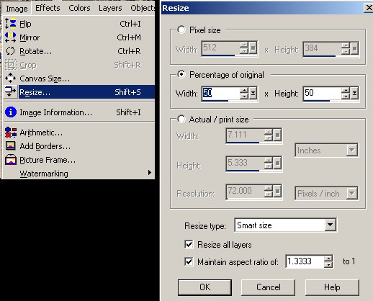373x301 pixels.
Task: Click the percentage Height input field
Action: coord(322,93)
